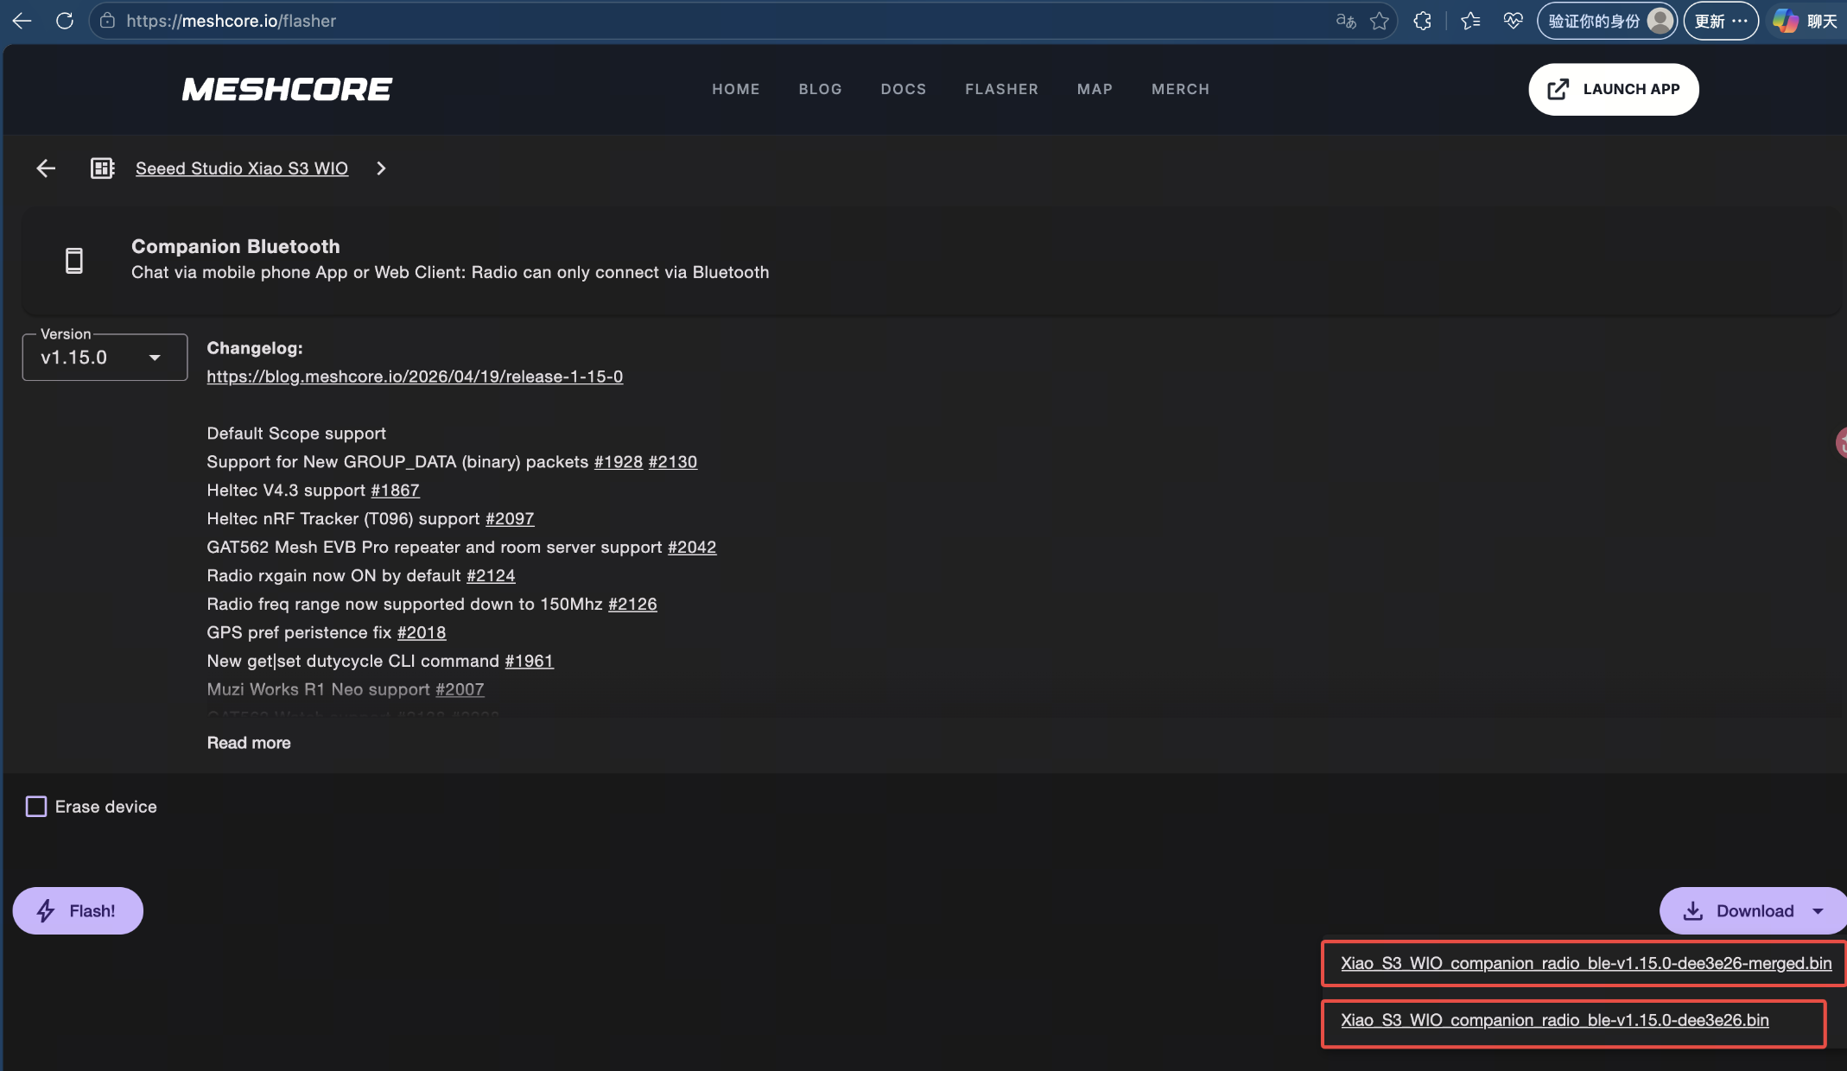
Task: Open the BLOG nav item
Action: click(x=820, y=89)
